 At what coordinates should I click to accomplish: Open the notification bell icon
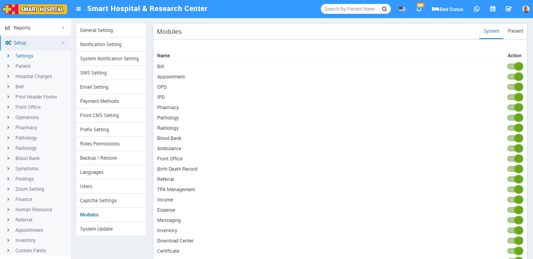[x=419, y=9]
